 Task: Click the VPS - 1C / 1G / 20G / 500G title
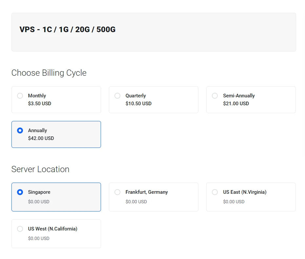click(x=68, y=30)
